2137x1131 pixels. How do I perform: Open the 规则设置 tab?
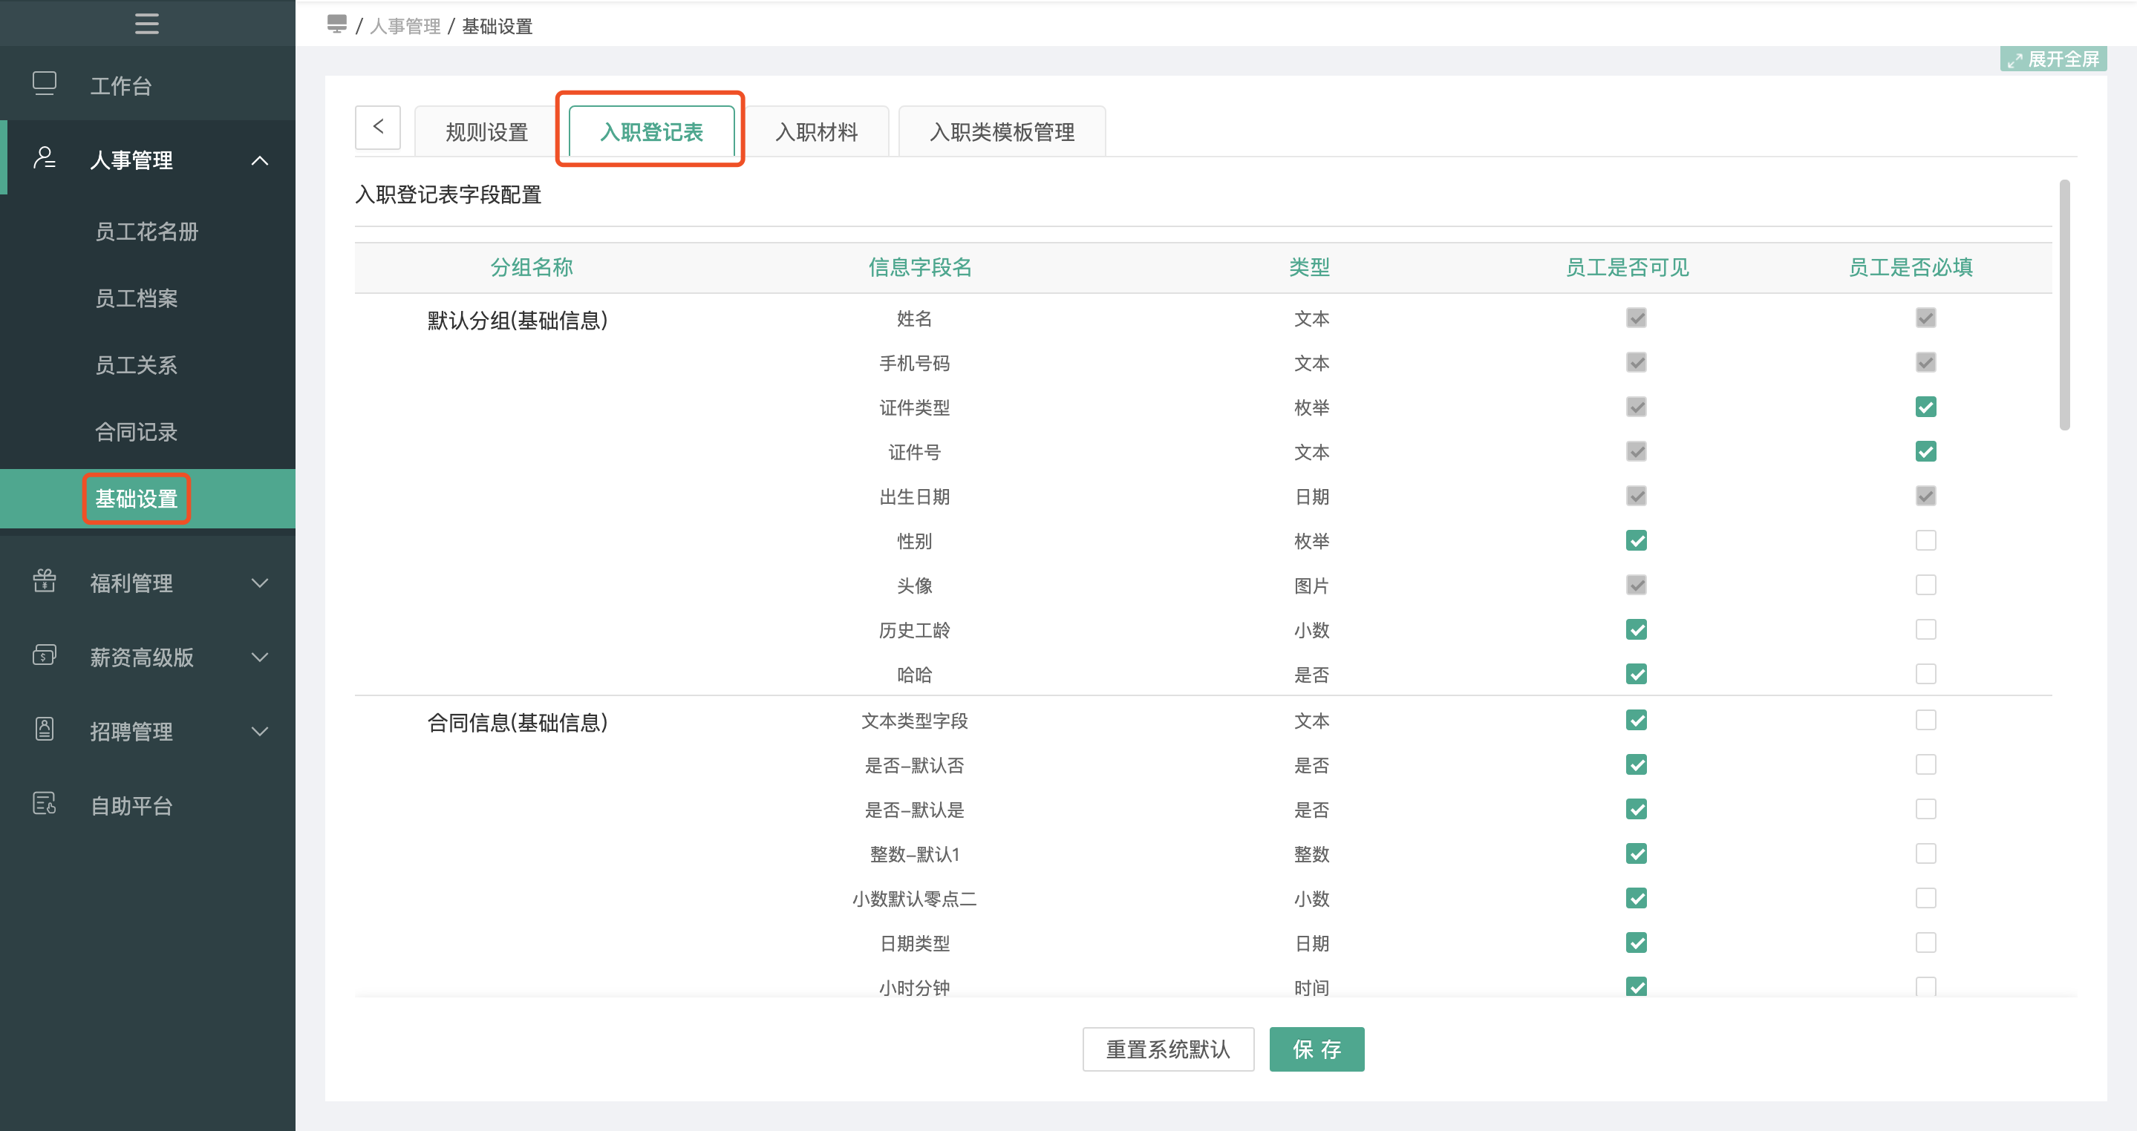click(486, 132)
